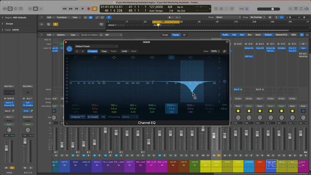This screenshot has width=311, height=175.
Task: Click the Compare button in Channel EQ
Action: pyautogui.click(x=92, y=51)
